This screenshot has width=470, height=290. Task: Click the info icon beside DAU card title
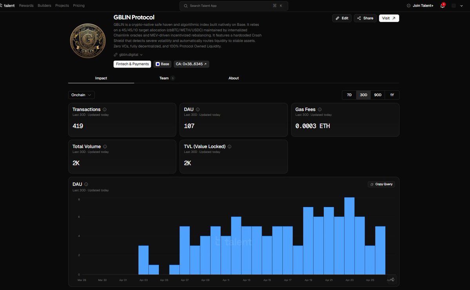point(198,109)
